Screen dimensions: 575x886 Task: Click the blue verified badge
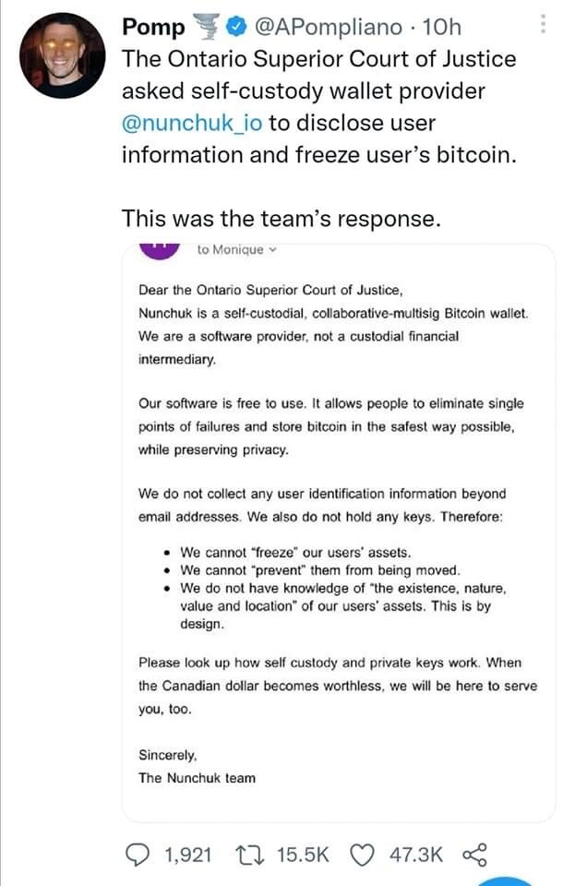click(x=236, y=27)
